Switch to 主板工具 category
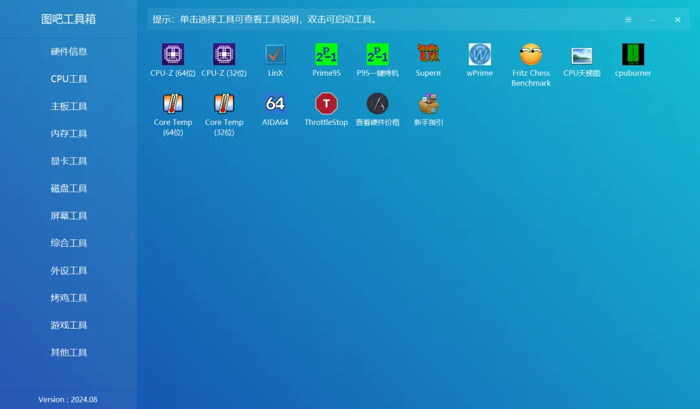 [x=69, y=106]
